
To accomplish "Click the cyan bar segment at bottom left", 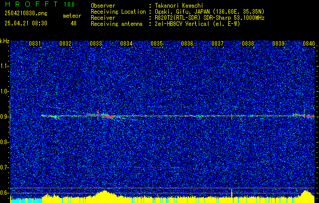I will tap(26, 200).
